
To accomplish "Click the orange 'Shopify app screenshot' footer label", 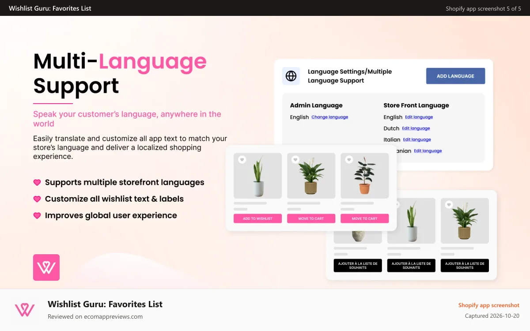I will (x=489, y=305).
